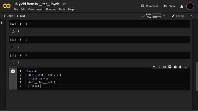
Task: Switch the Editing mode button
Action: tap(178, 16)
